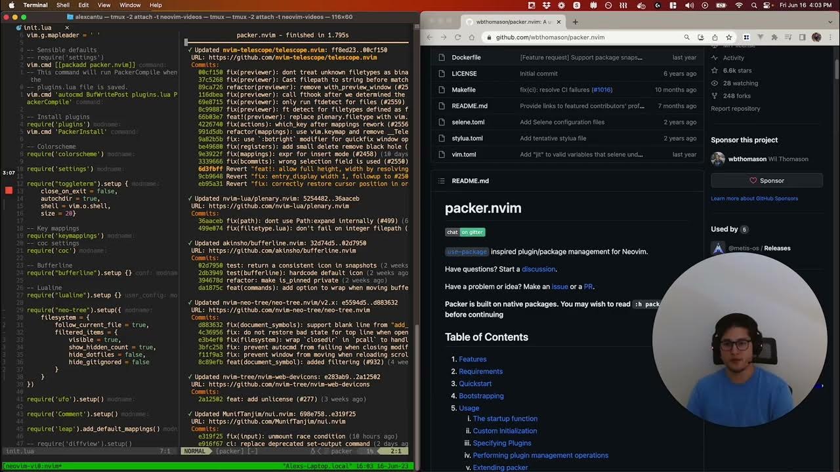
Task: Open the Used by heading link
Action: (x=728, y=229)
